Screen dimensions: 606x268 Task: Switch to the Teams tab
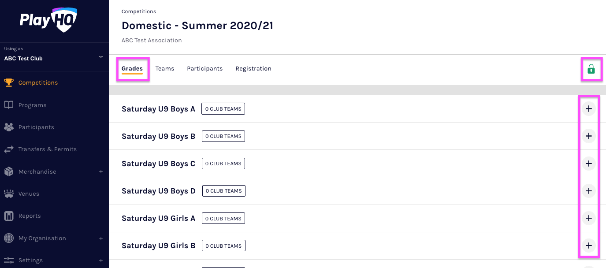[165, 69]
